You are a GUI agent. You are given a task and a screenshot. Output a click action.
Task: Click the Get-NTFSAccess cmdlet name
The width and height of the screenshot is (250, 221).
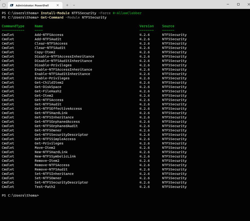pos(49,100)
